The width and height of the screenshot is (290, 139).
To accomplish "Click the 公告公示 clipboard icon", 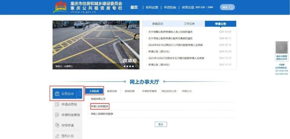I will click(57, 94).
